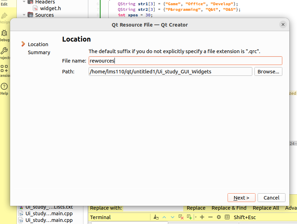Select Summary step in wizard
The height and width of the screenshot is (224, 297).
coord(39,52)
